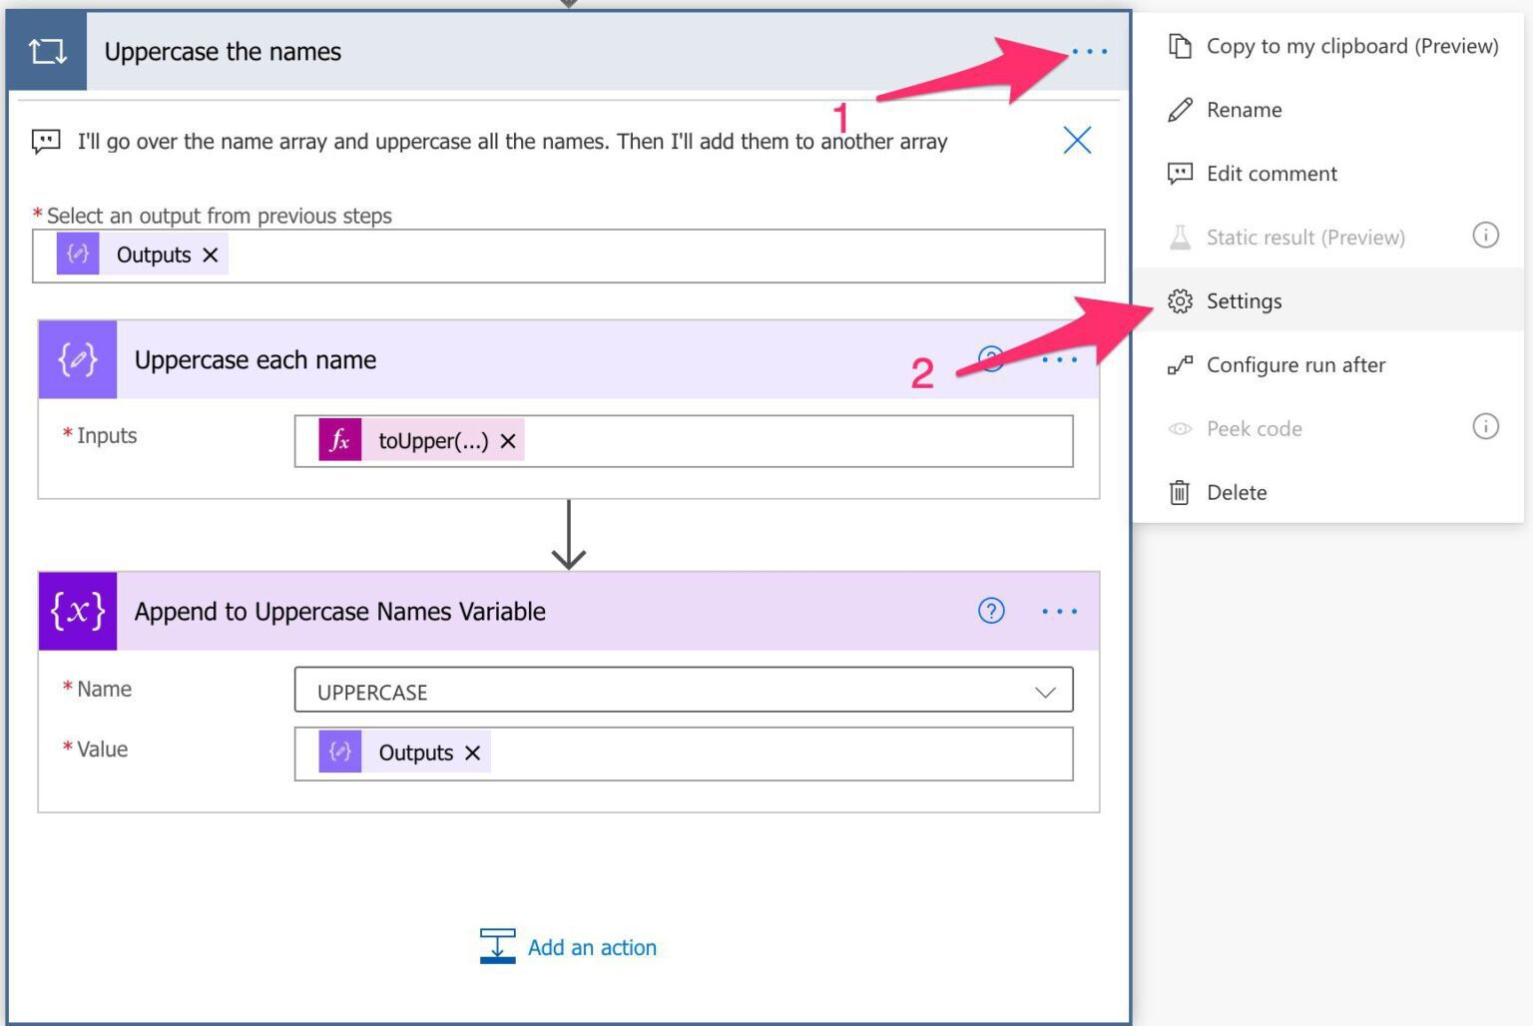The height and width of the screenshot is (1026, 1533).
Task: Remove the Outputs token from previous steps field
Action: tap(210, 256)
